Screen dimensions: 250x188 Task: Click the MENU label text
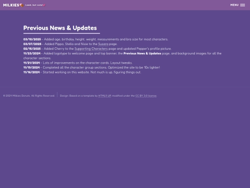point(234,5)
